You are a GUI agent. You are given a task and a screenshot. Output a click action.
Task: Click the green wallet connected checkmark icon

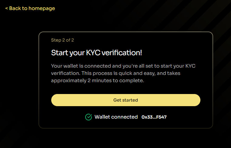[x=89, y=117]
